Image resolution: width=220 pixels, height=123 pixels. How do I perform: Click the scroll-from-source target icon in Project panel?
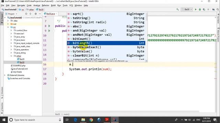tap(26, 14)
